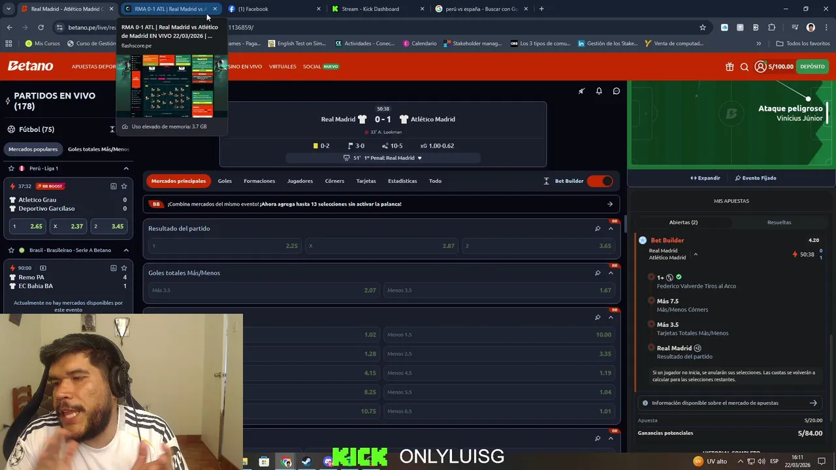This screenshot has width=836, height=470.
Task: Open the Google Chrome taskbar icon
Action: tap(286, 462)
